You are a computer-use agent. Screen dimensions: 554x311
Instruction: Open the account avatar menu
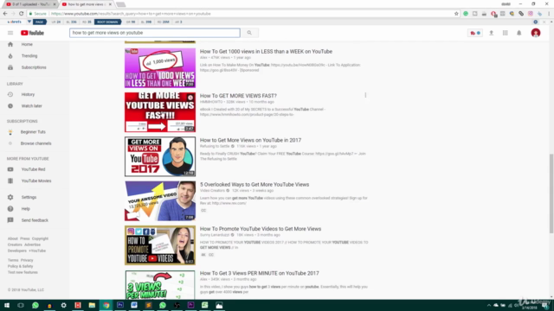pos(536,33)
